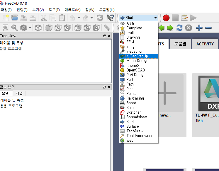Click the draw style icon
The width and height of the screenshot is (219, 171).
(x=24, y=28)
